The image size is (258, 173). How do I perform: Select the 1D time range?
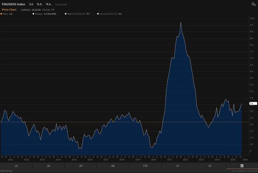coord(16,166)
